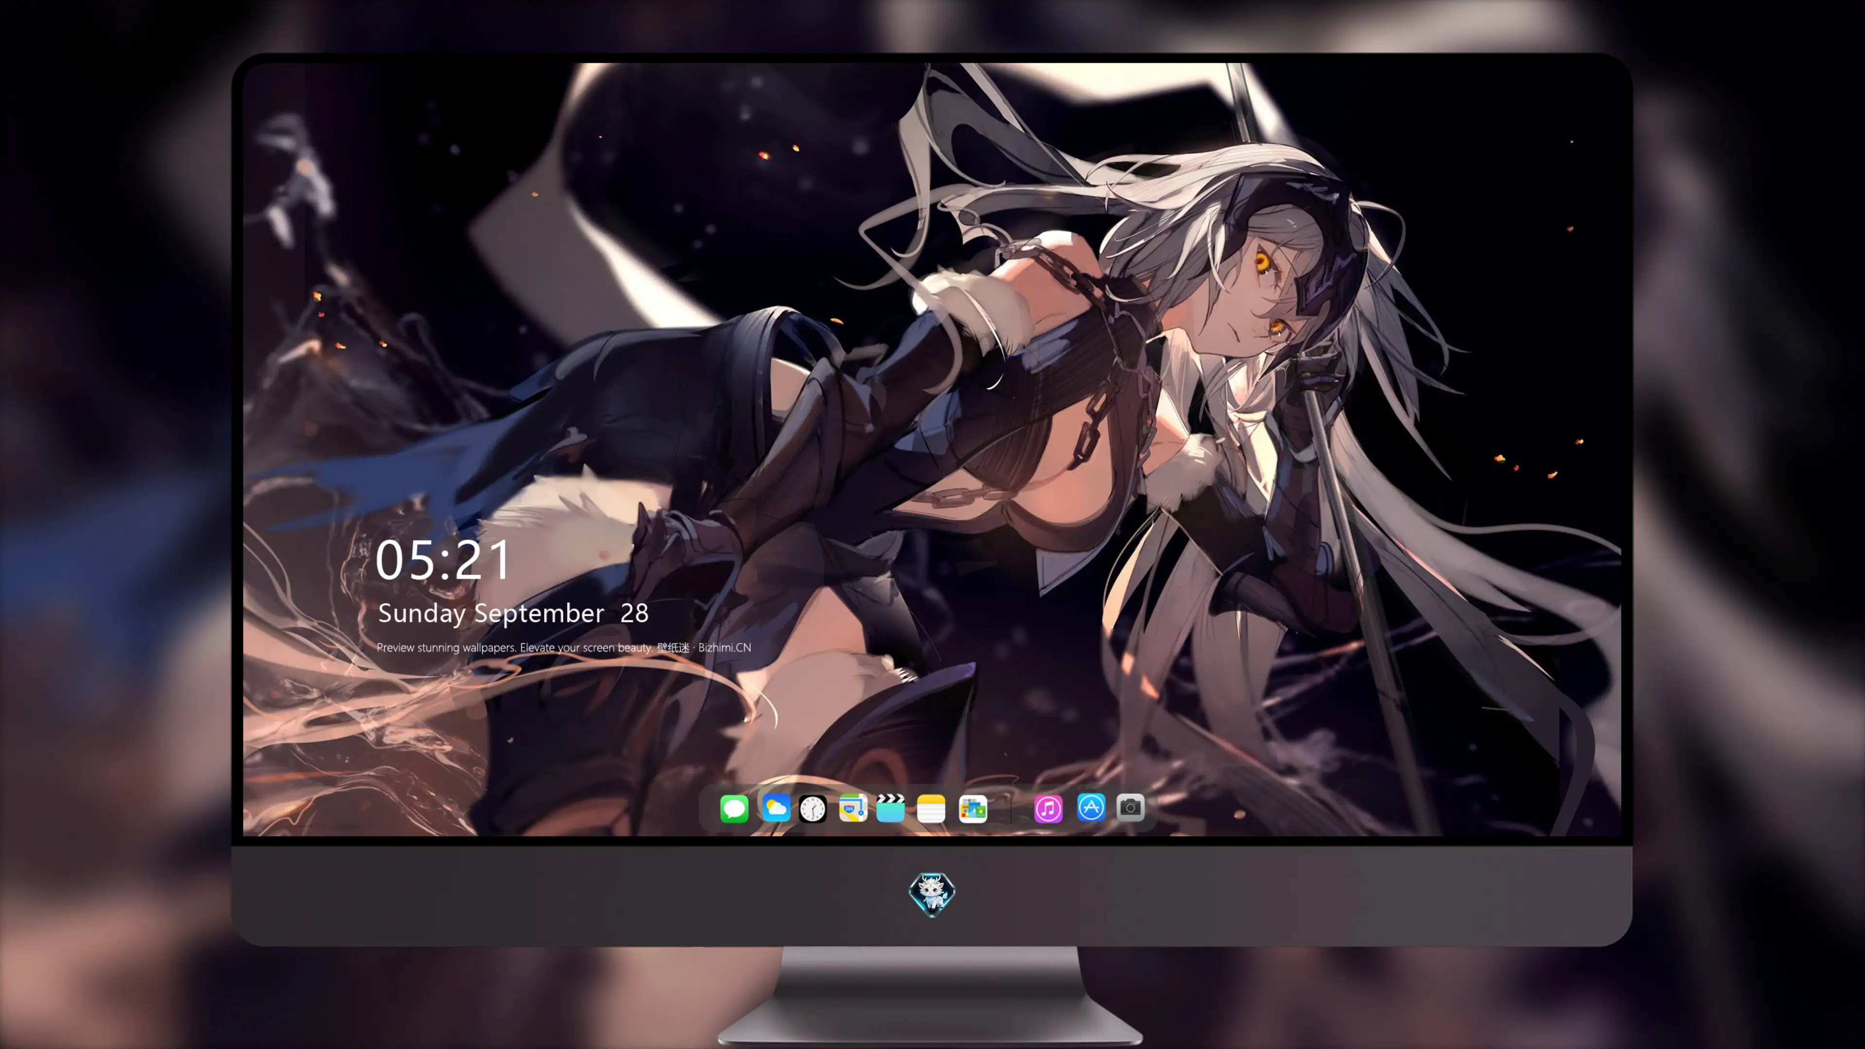
Task: Open the colorful posters app icon in dock
Action: point(973,809)
